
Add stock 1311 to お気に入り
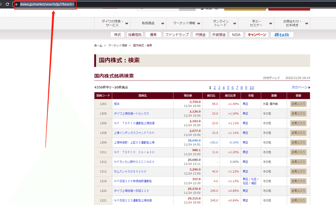[x=298, y=152]
